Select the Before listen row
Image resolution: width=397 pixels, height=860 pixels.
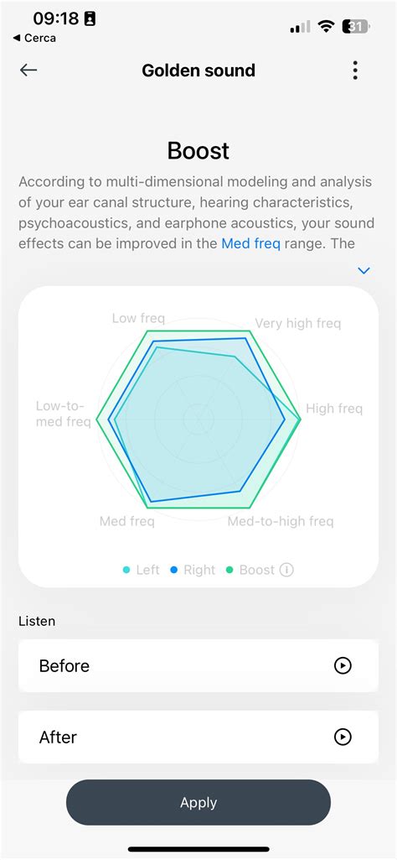[198, 666]
